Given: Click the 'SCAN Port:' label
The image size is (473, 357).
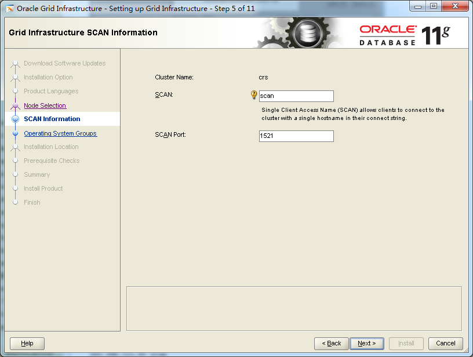Looking at the screenshot, I should point(170,134).
